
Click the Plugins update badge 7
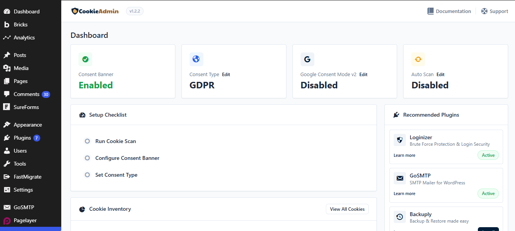click(37, 138)
